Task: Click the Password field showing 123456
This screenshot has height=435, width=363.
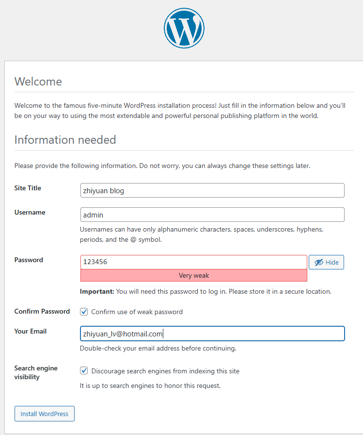Action: (193, 262)
